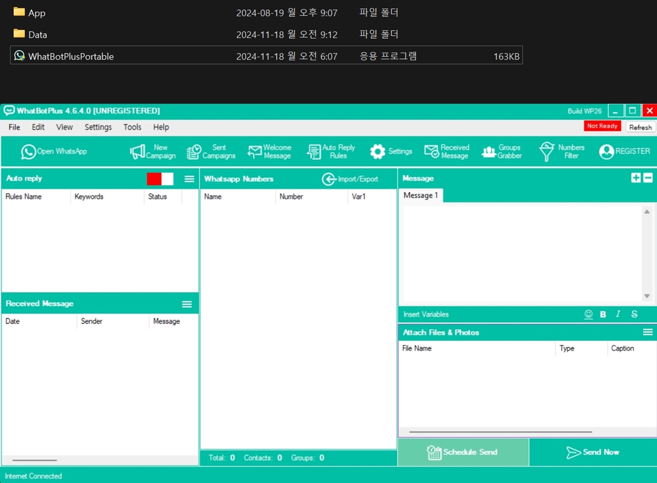Click the Build WP26 label
This screenshot has height=483, width=657.
tap(584, 111)
